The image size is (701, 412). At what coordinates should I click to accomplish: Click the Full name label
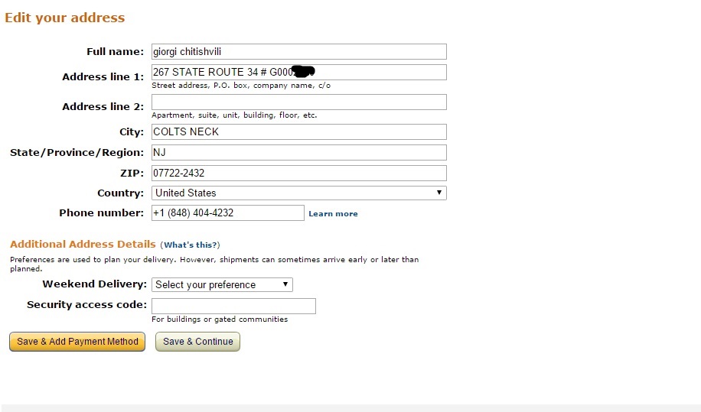116,52
